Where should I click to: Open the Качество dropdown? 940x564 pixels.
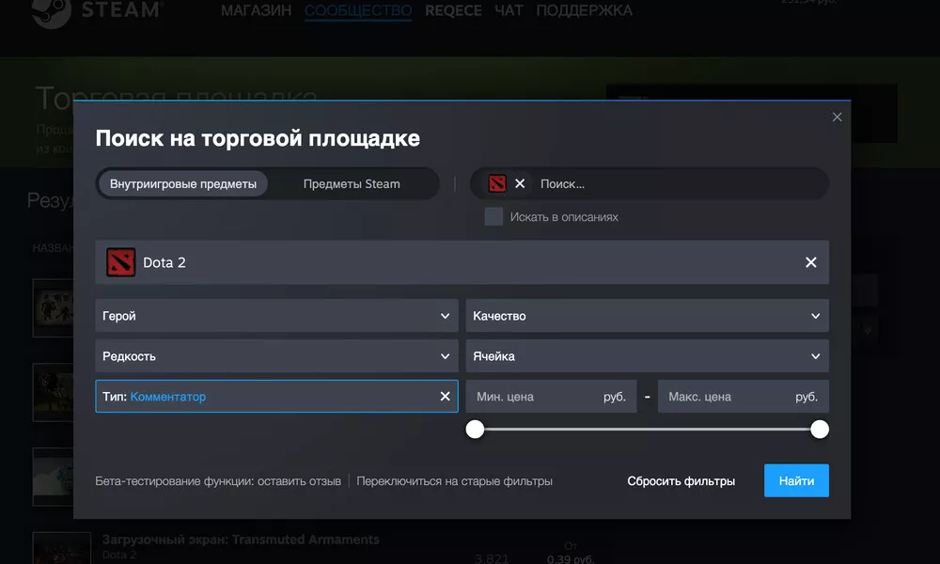point(647,316)
